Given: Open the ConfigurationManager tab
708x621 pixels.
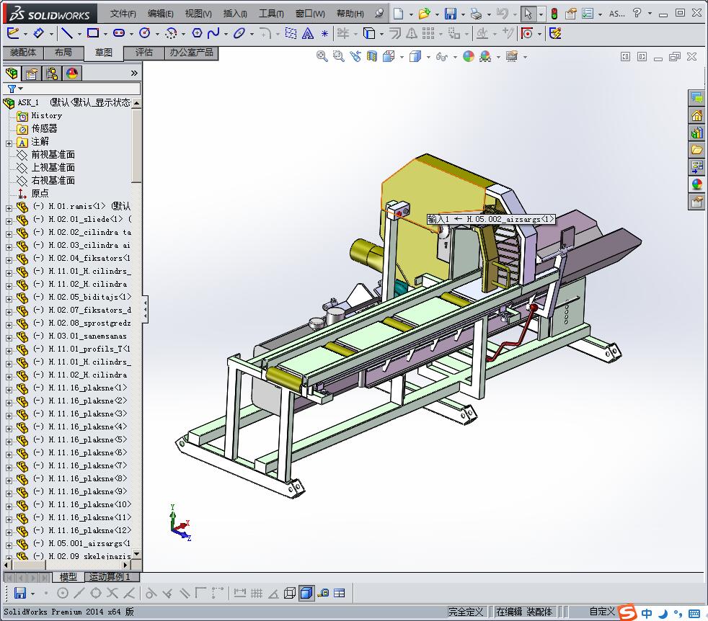Looking at the screenshot, I should [x=53, y=73].
